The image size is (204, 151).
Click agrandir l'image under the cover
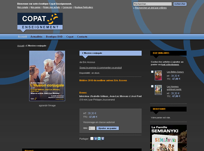coord(47,105)
